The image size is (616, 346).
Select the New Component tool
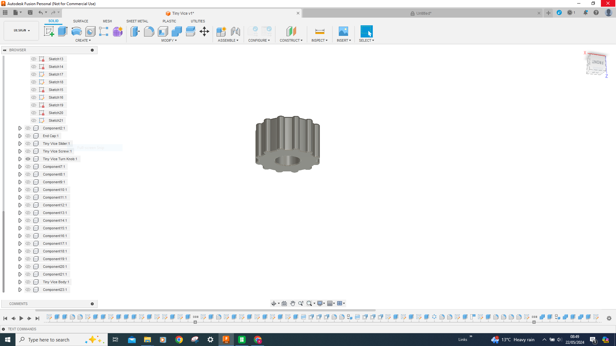click(221, 31)
